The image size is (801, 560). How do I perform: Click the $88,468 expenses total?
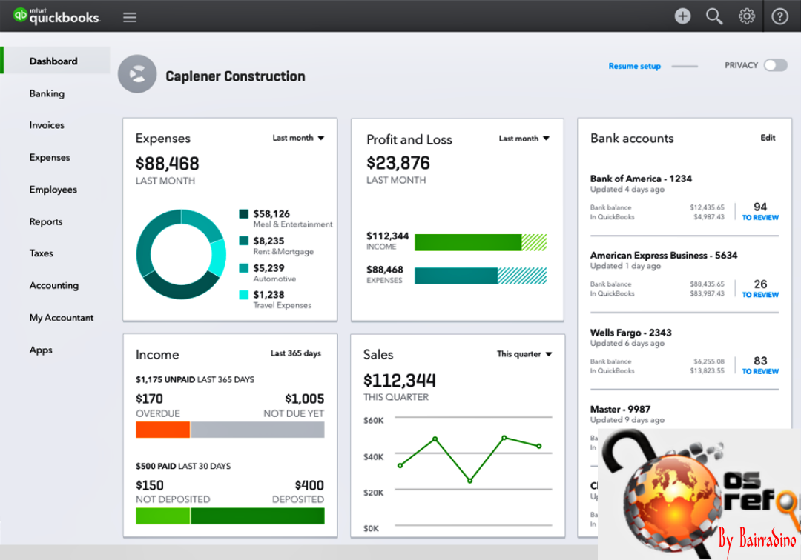(x=167, y=164)
